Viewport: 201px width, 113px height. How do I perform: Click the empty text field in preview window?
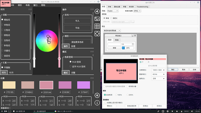(x=114, y=44)
